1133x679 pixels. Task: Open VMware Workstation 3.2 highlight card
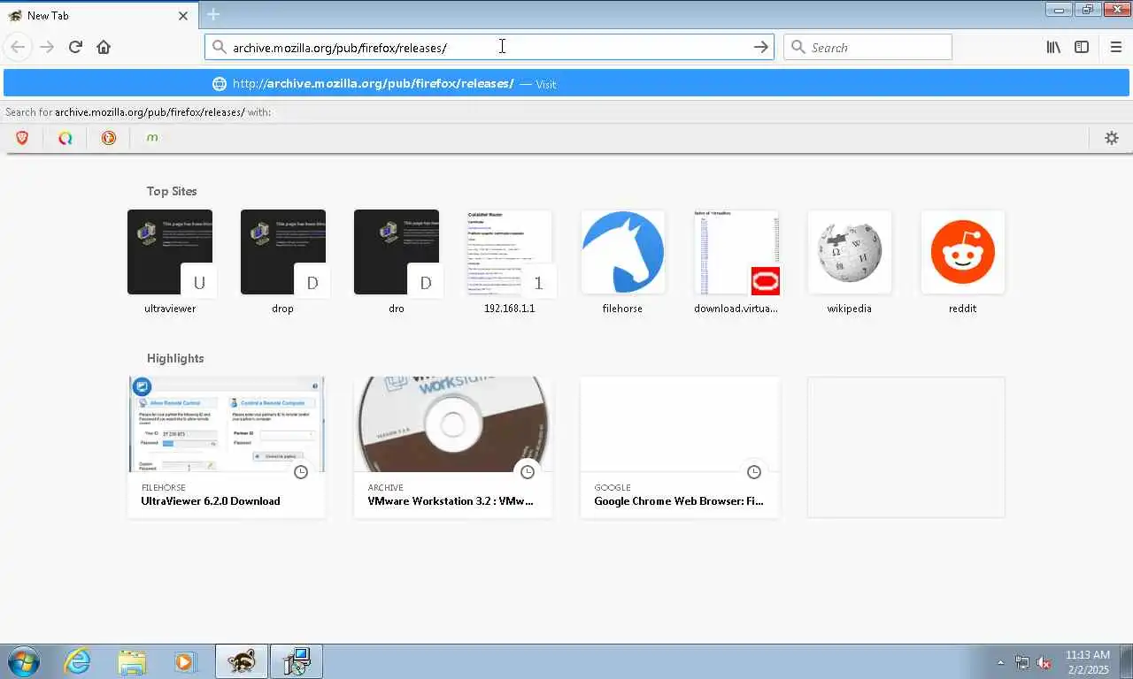tap(453, 446)
